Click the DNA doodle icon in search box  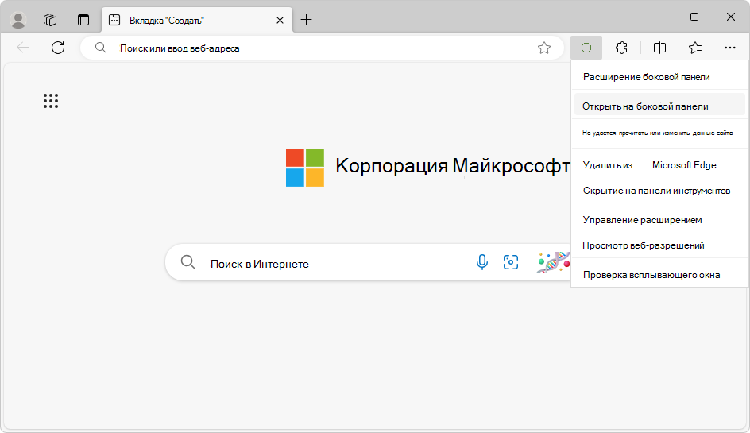554,262
